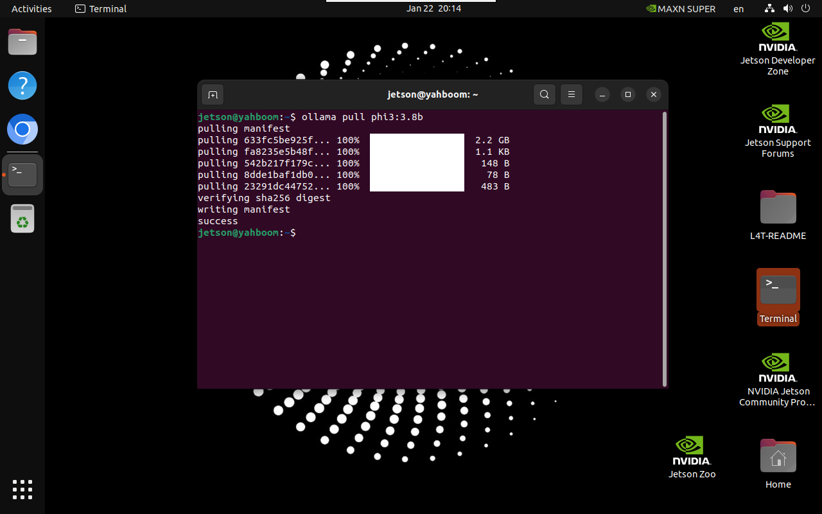822x514 pixels.
Task: Click the '148 B' size value
Action: point(495,163)
